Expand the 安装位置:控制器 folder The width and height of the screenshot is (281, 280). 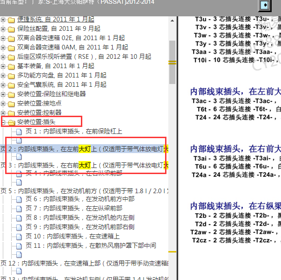pyautogui.click(x=3, y=113)
